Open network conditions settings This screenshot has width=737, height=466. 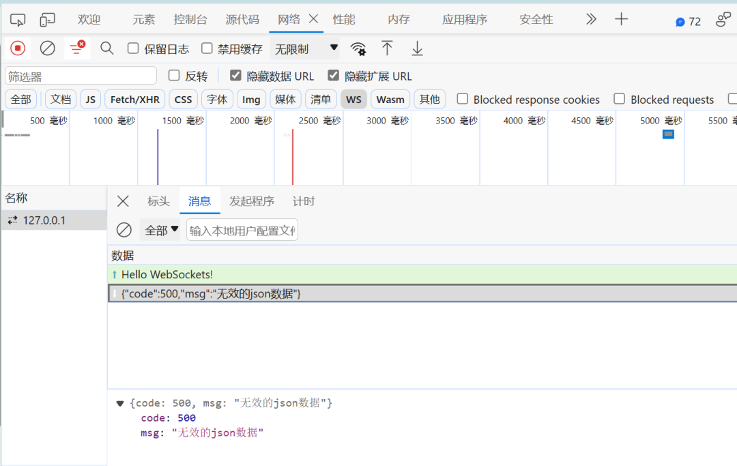pos(358,48)
